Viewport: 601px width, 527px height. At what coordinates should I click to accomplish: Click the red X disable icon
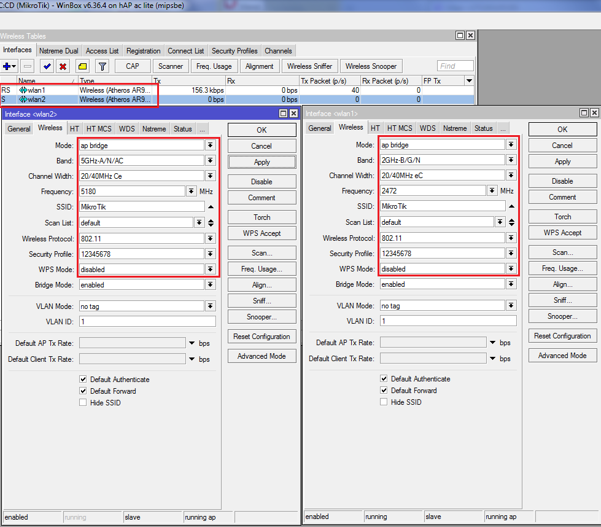pyautogui.click(x=63, y=66)
